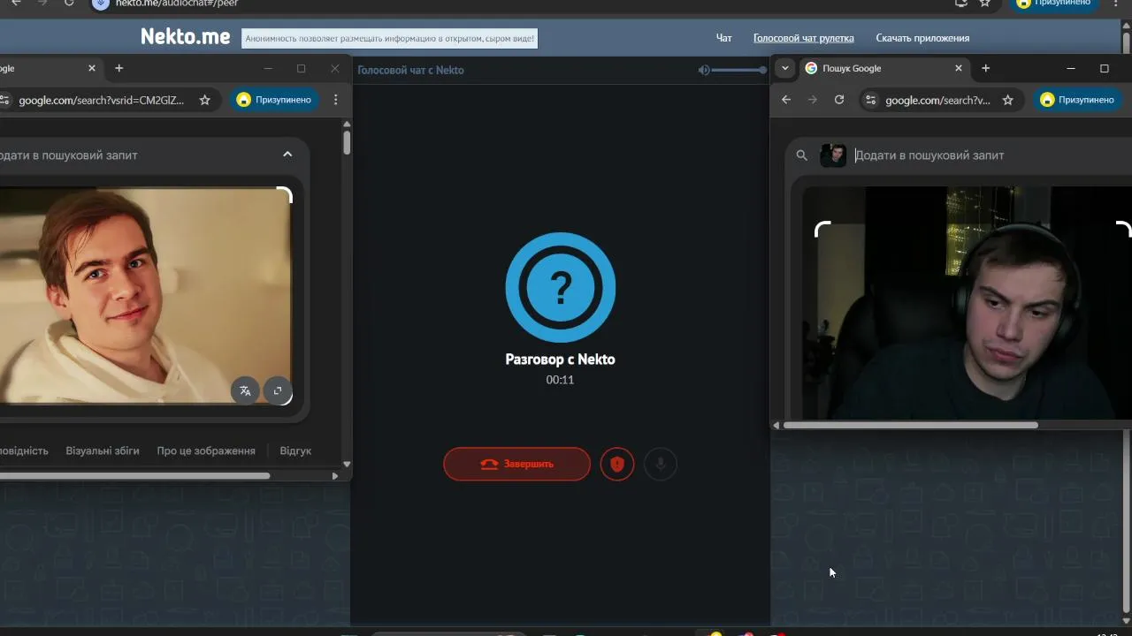Click the reload icon in main browser
The image size is (1132, 636).
tap(69, 4)
